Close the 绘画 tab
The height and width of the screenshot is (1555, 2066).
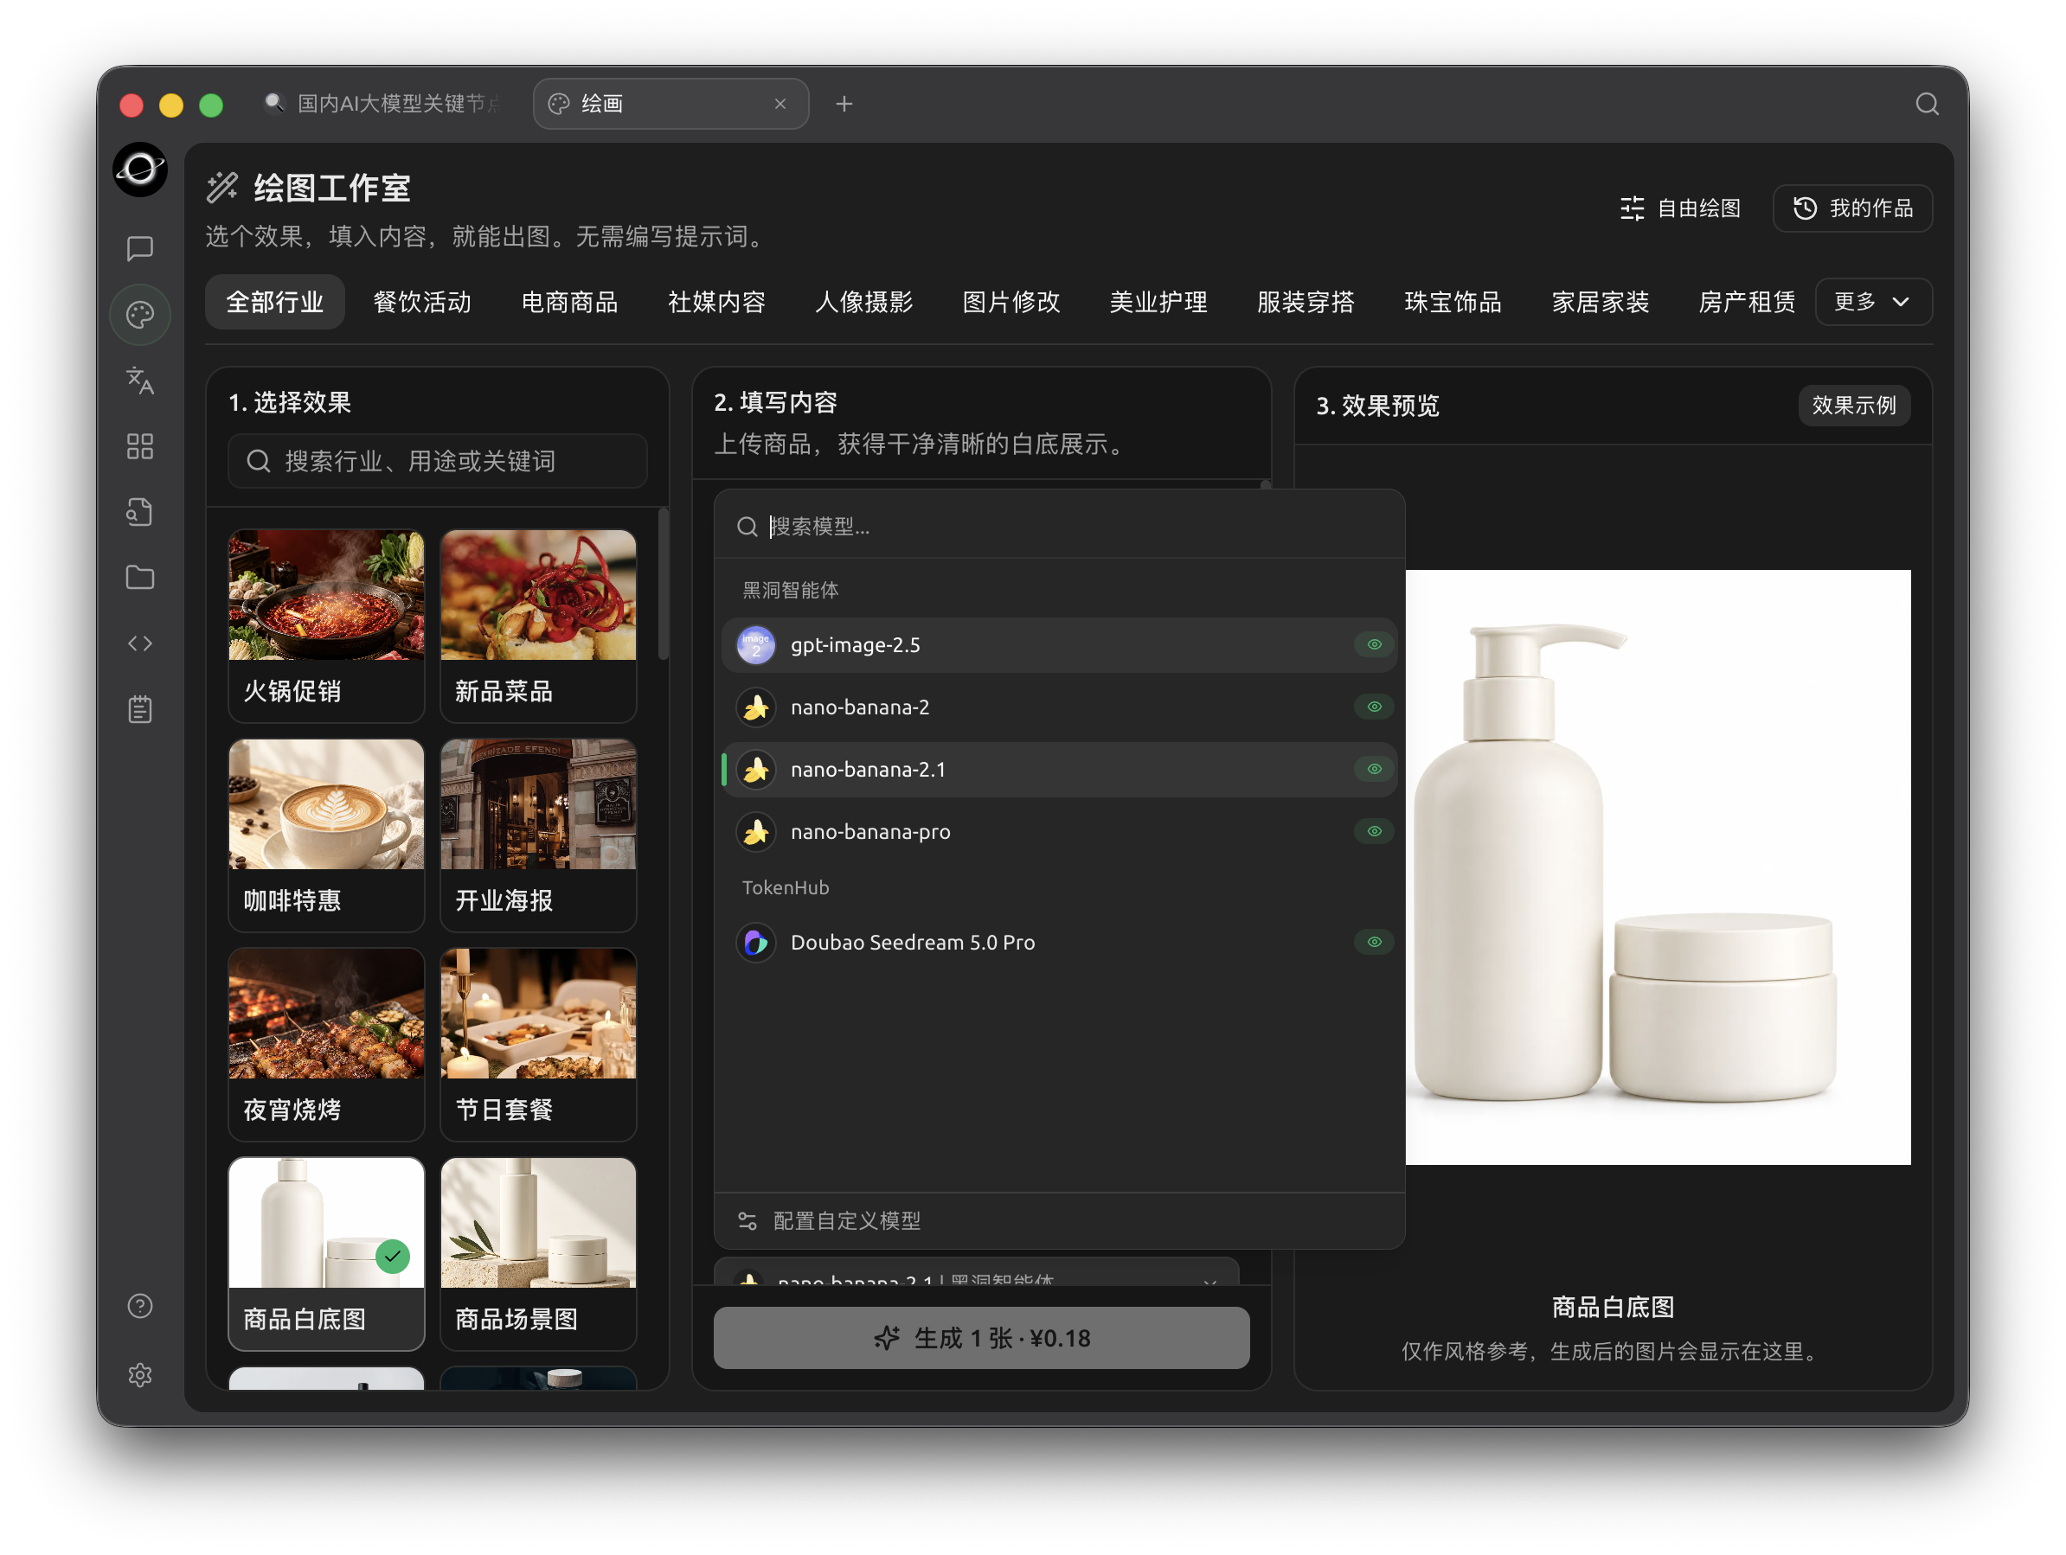point(780,104)
